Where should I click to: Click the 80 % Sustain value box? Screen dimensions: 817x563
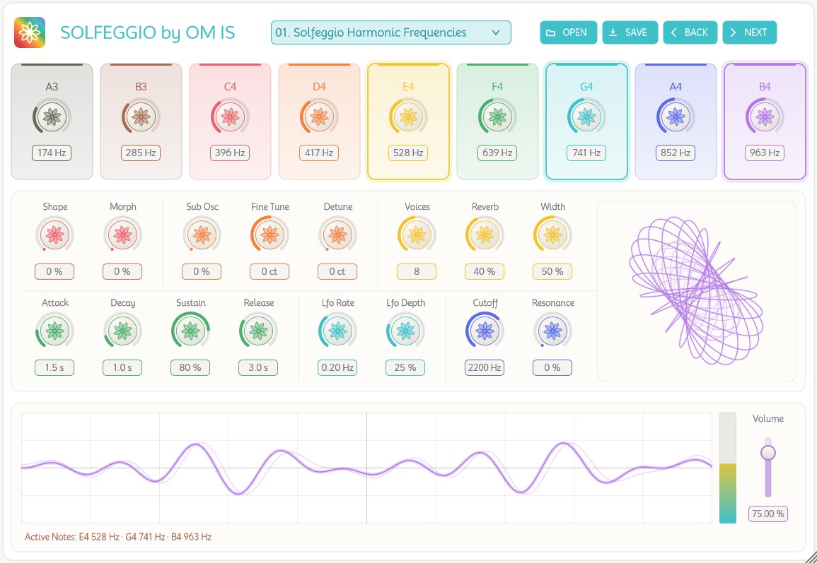click(190, 367)
